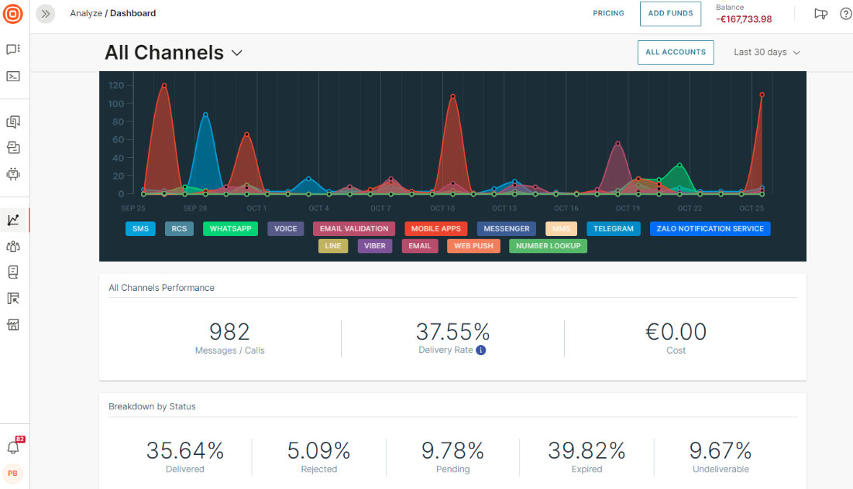This screenshot has width=853, height=489.
Task: Toggle the Voice channel legend
Action: [286, 229]
